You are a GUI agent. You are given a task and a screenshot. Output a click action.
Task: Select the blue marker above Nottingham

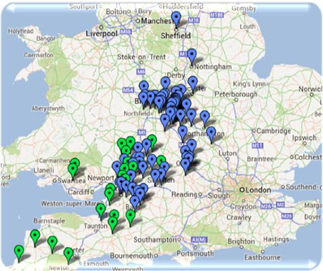click(x=192, y=57)
